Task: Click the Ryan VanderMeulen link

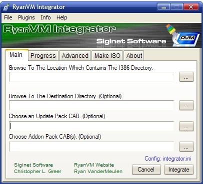Action: click(98, 172)
